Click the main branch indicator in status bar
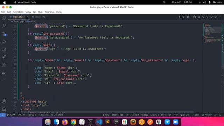The width and height of the screenshot is (224, 126). (x=11, y=115)
